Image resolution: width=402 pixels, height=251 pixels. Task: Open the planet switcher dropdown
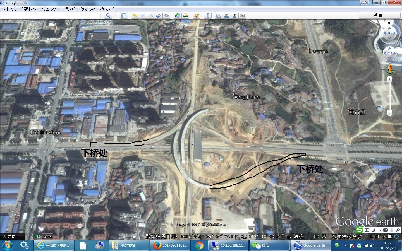[196, 16]
